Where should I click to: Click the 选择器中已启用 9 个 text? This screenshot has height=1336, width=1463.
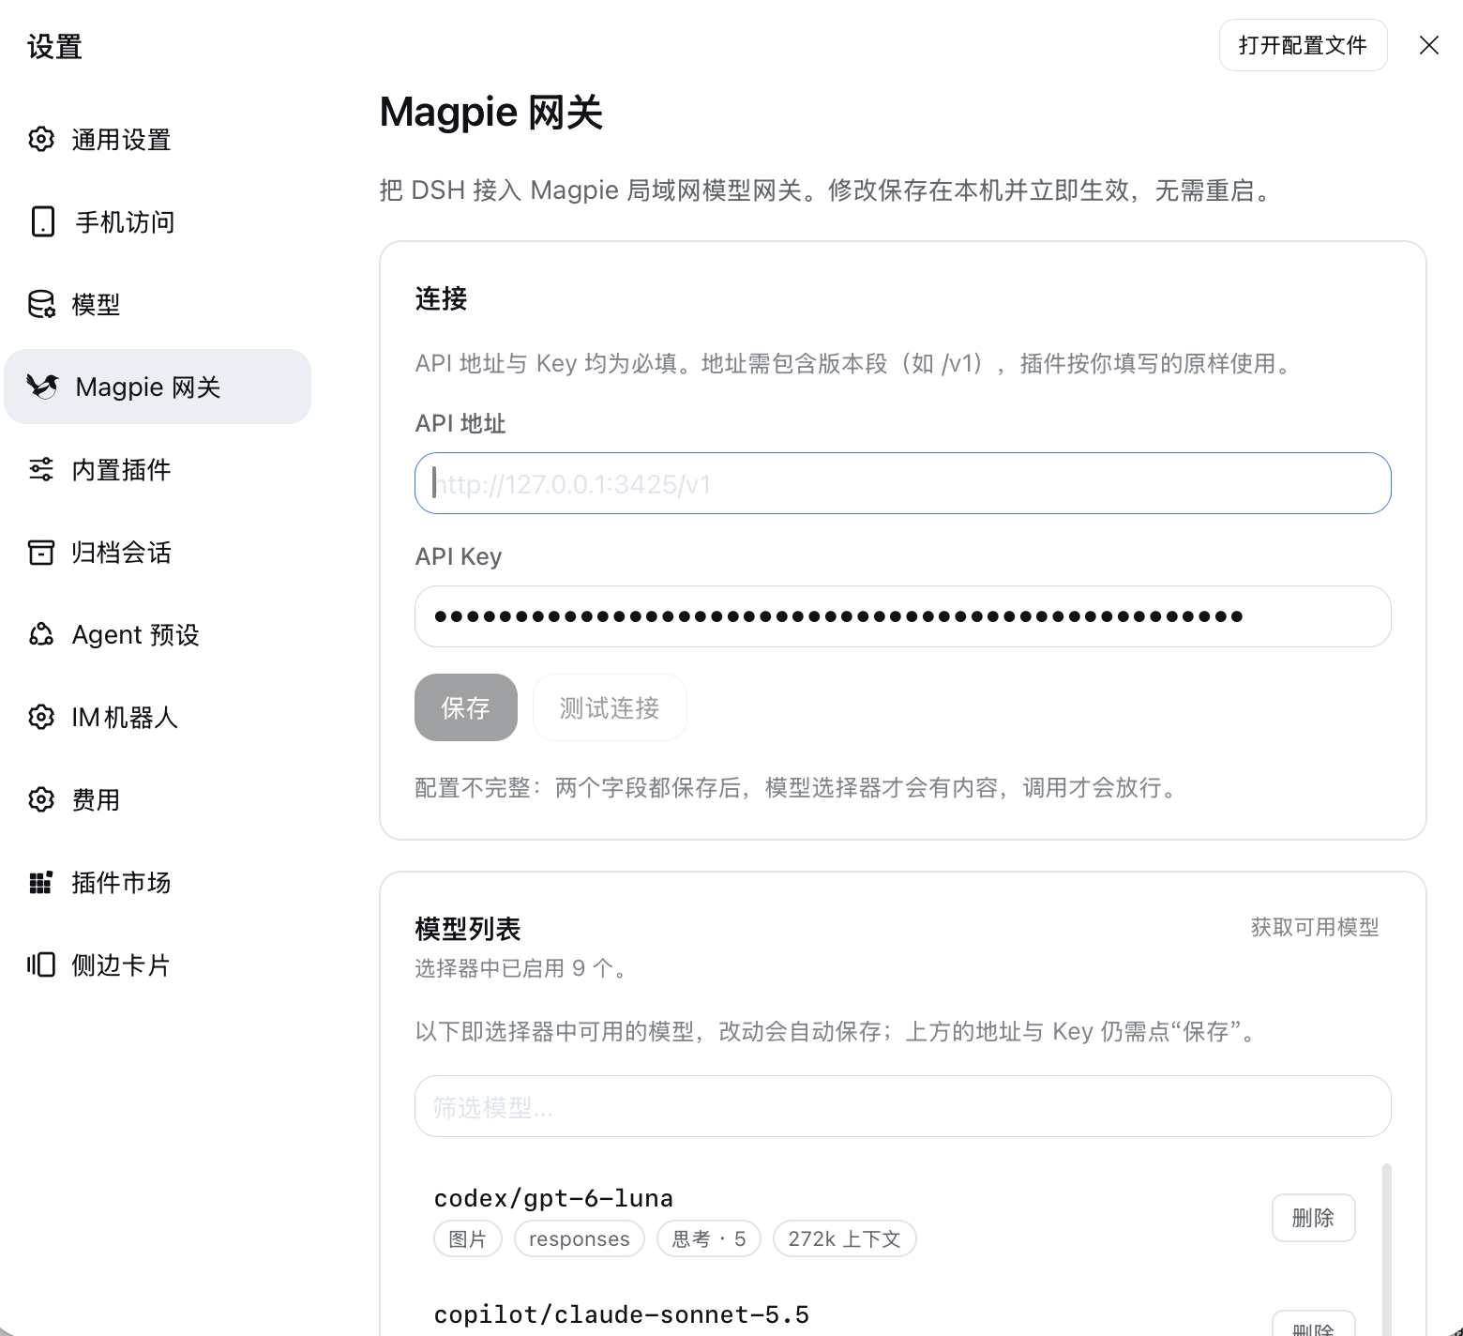[521, 968]
